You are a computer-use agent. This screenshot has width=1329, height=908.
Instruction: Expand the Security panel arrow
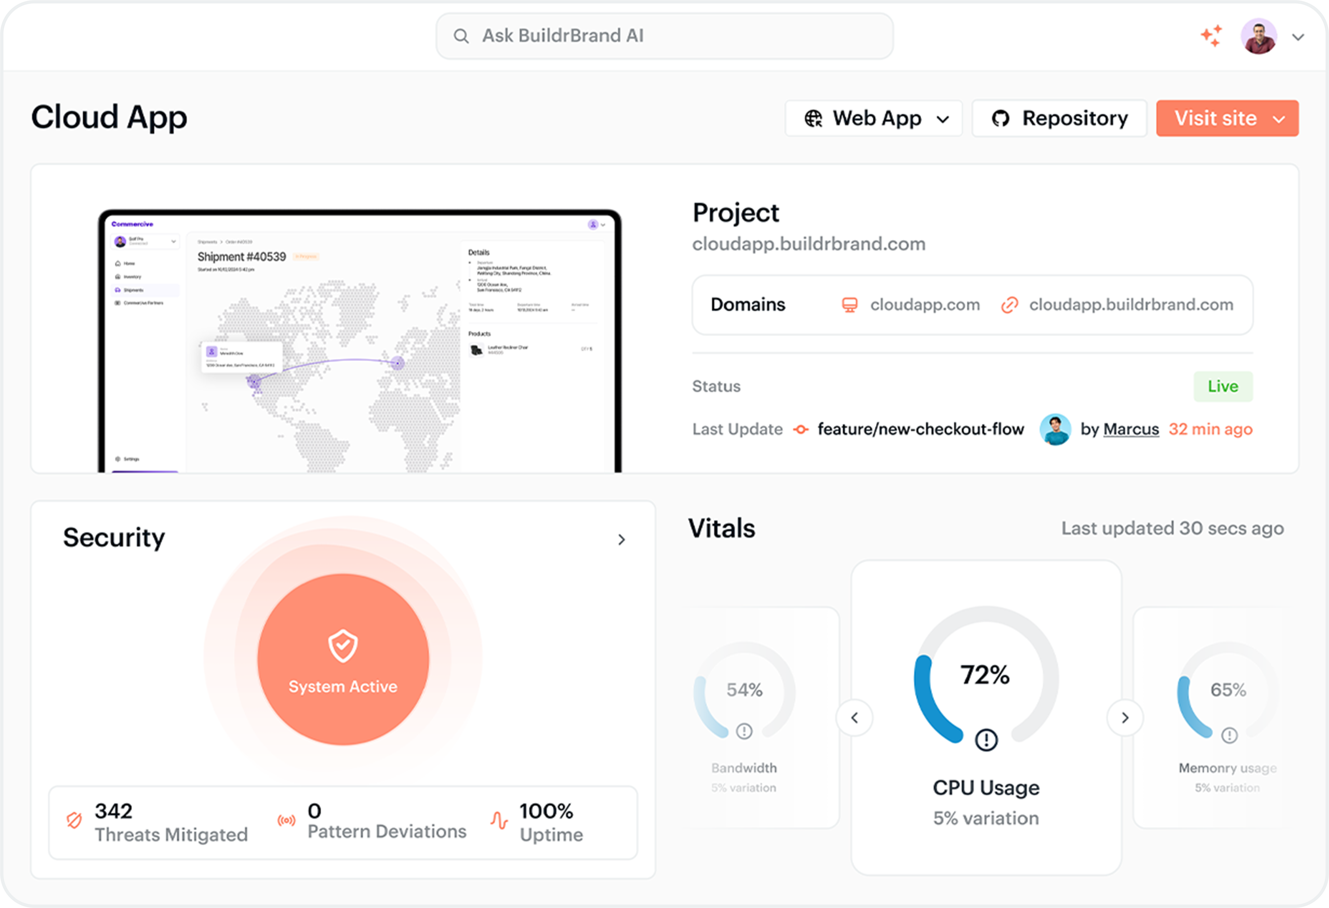tap(621, 540)
